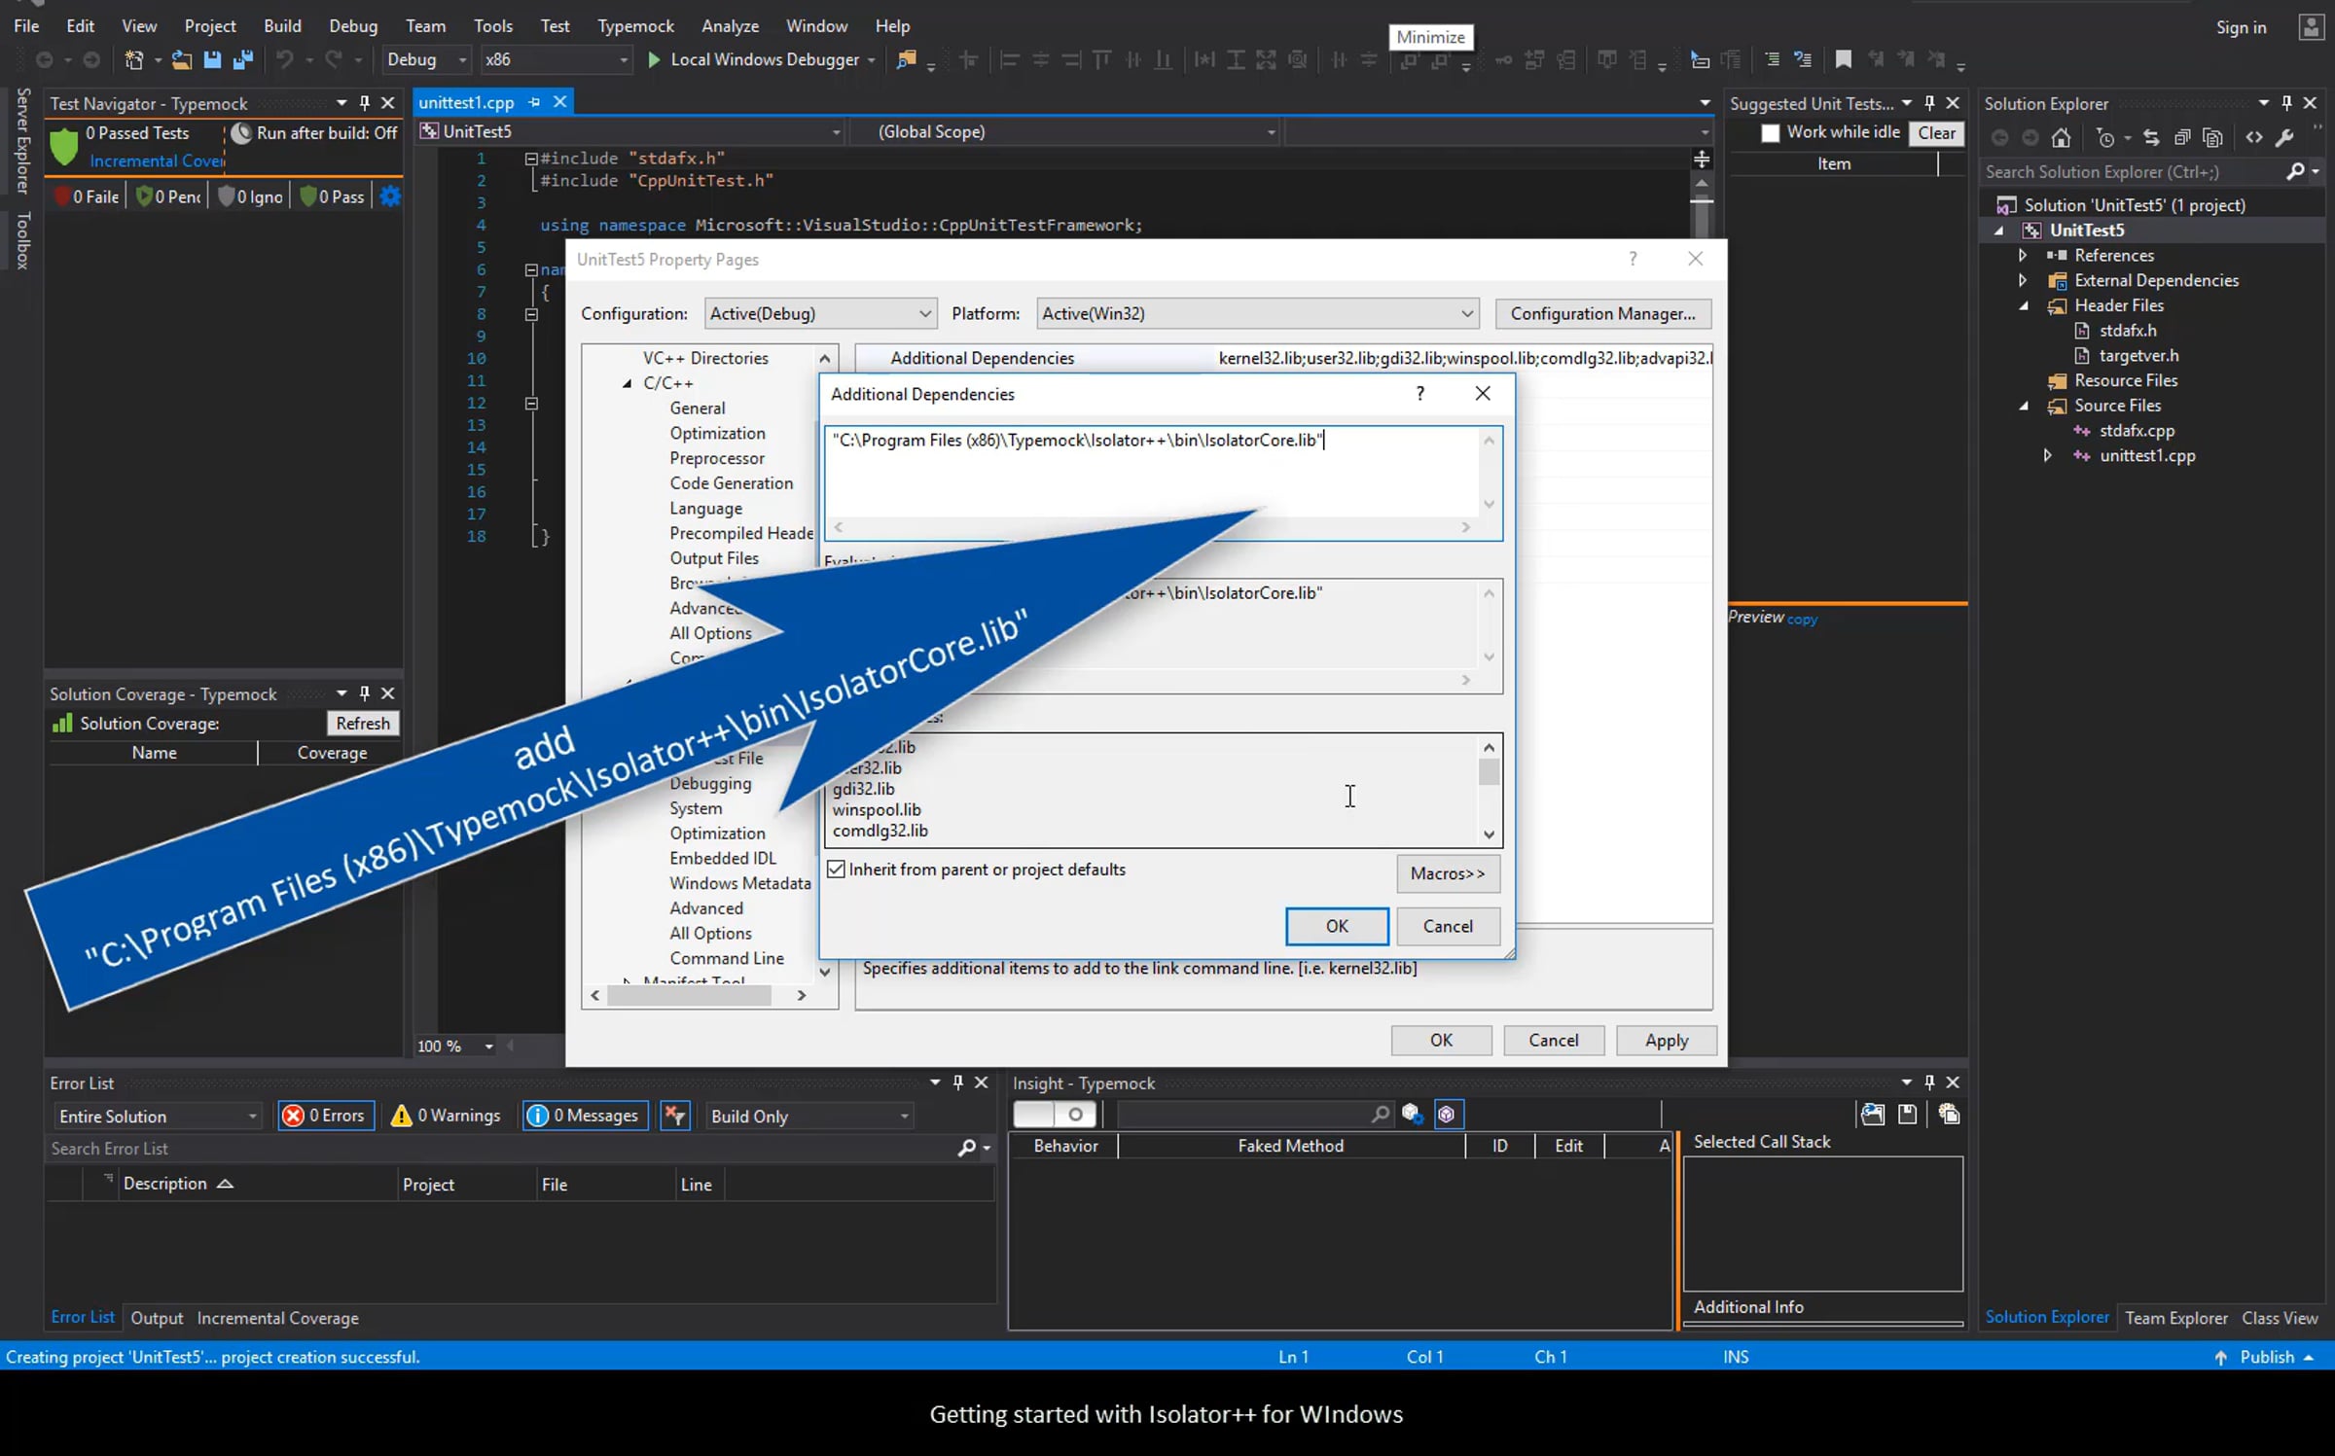Uncheck Inherit from parent or project defaults
The width and height of the screenshot is (2335, 1456).
coord(837,870)
